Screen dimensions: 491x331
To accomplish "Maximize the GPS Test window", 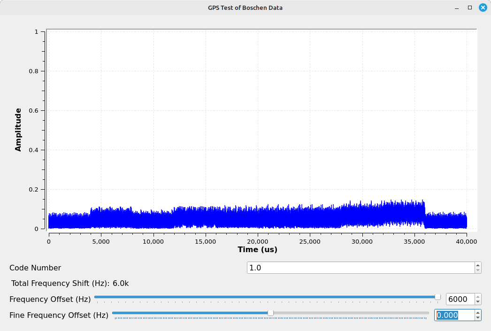I will 469,8.
